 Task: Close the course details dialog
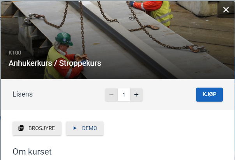[x=226, y=10]
